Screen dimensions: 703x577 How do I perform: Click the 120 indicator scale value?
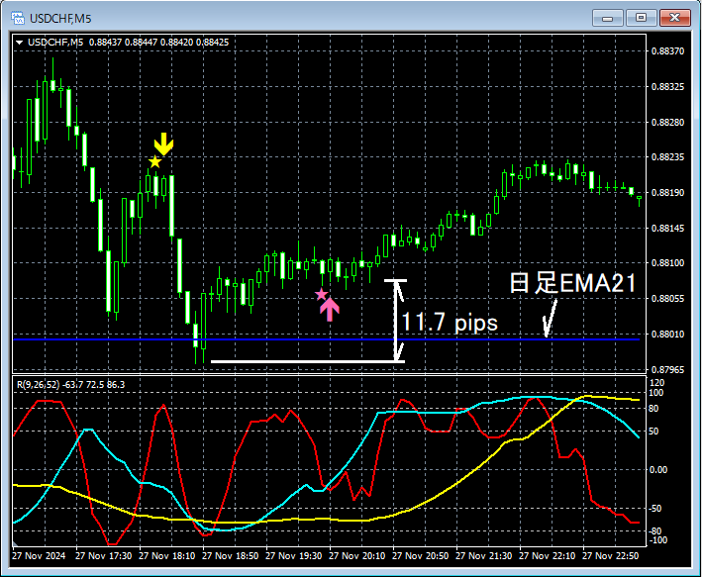click(x=656, y=383)
